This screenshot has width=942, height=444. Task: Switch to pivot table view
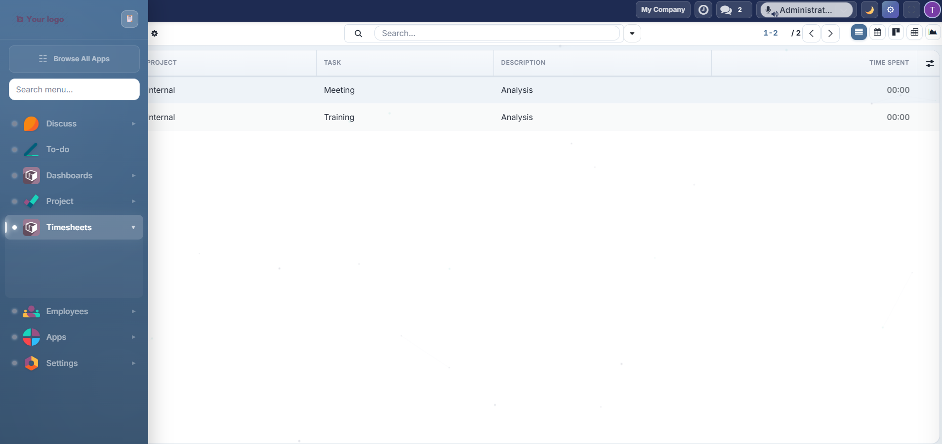[x=914, y=33]
